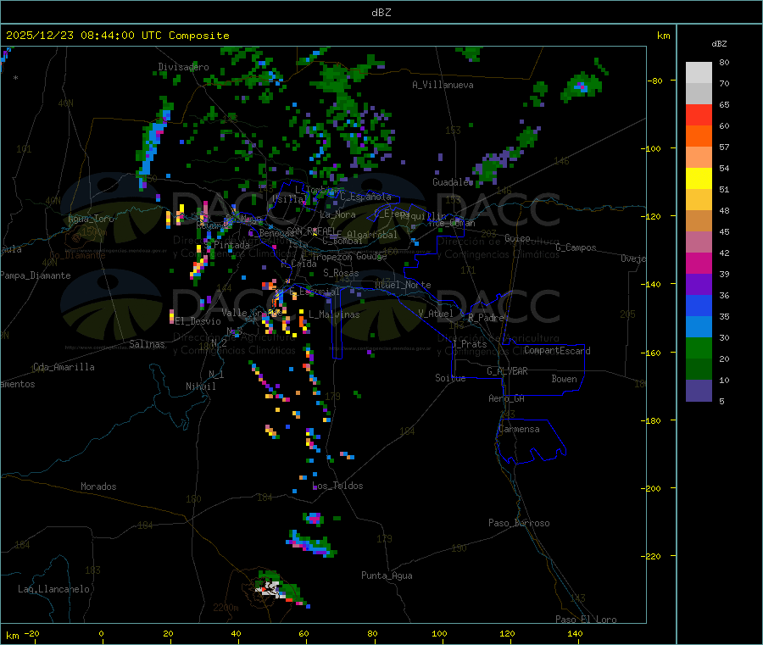This screenshot has width=763, height=645.
Task: Click the Atuel_Norte map label
Action: point(403,285)
